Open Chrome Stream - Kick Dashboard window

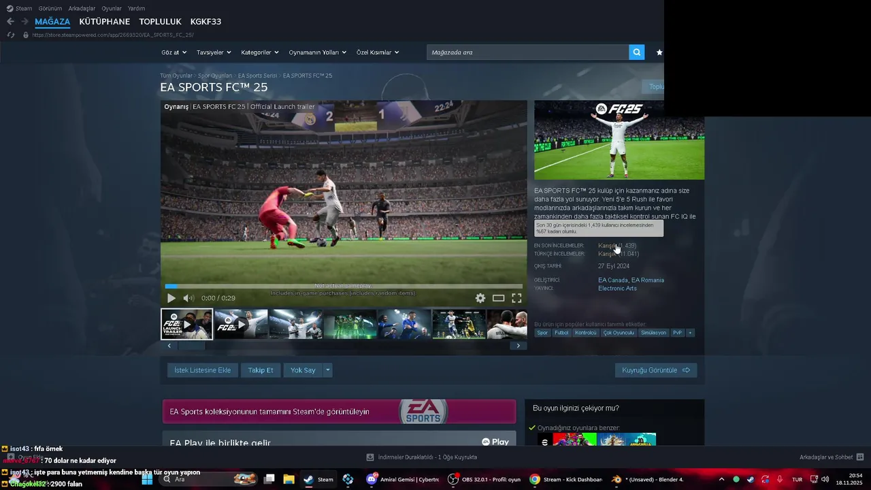click(x=567, y=479)
